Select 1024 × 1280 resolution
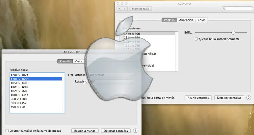Screen dimensions: 254x135 pyautogui.click(x=36, y=87)
